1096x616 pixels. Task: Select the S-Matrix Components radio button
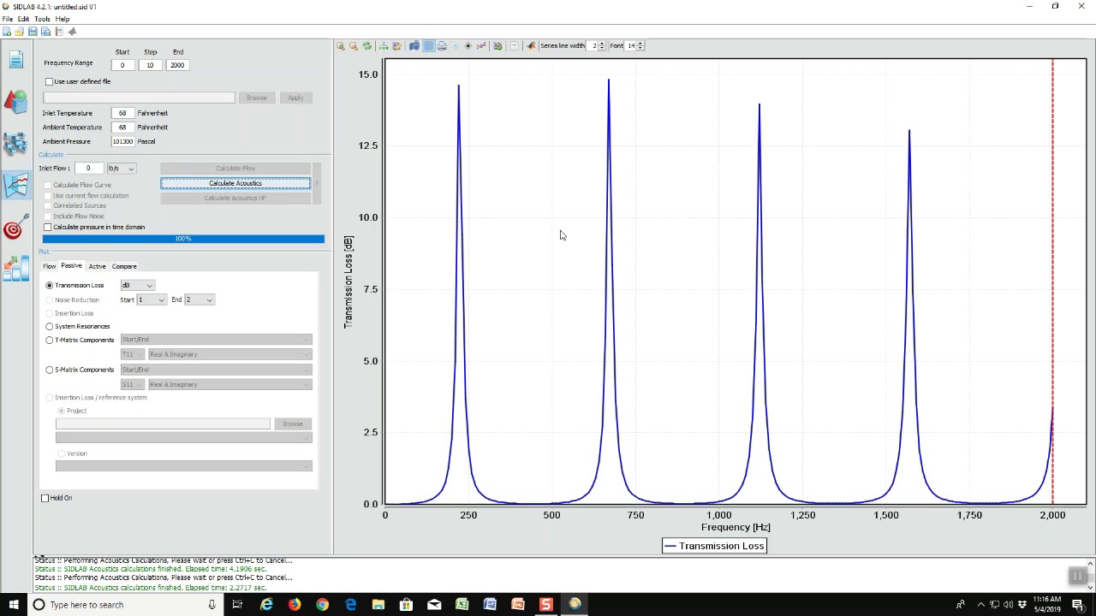tap(50, 370)
